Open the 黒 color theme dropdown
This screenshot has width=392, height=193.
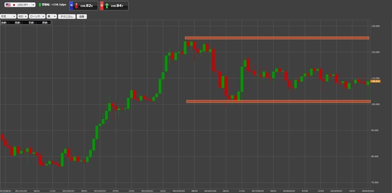[x=52, y=16]
